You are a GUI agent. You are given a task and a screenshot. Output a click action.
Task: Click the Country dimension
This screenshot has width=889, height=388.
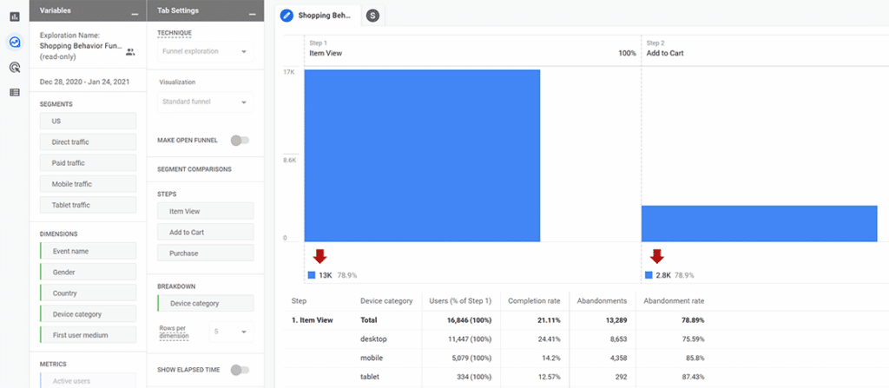[88, 293]
